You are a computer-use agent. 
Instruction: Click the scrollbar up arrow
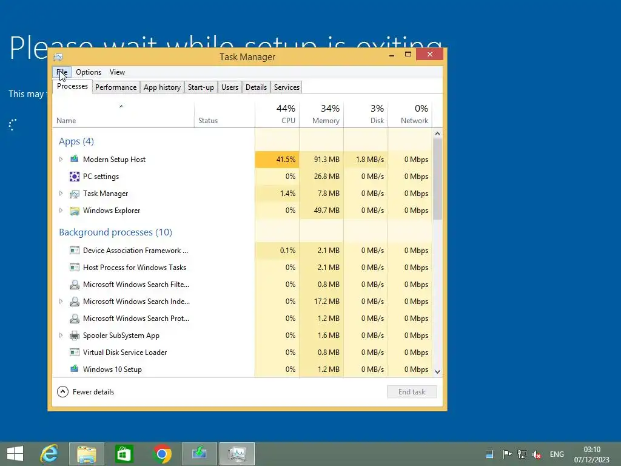pyautogui.click(x=438, y=133)
